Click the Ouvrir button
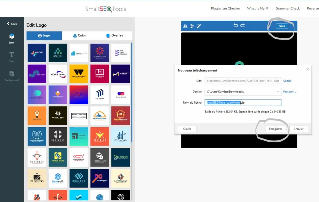The width and height of the screenshot is (319, 202). click(x=187, y=129)
